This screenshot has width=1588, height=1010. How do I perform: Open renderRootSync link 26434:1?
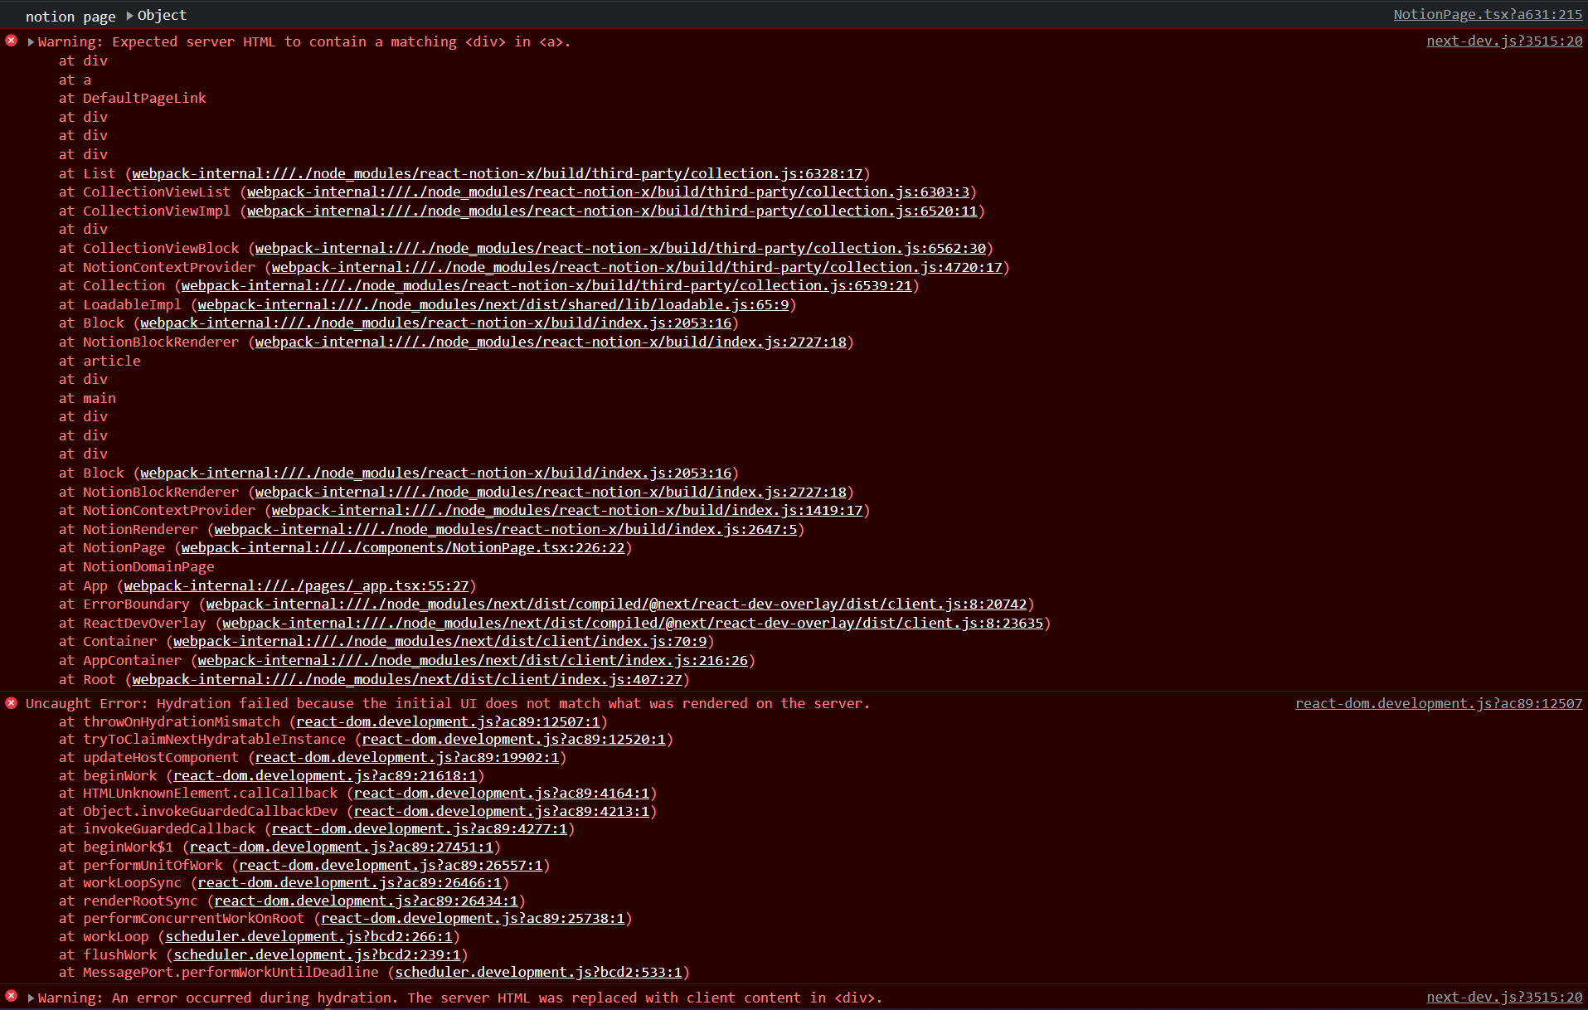tap(366, 901)
